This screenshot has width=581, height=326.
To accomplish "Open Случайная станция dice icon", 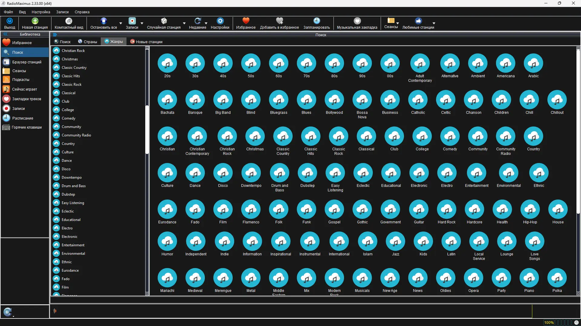I will pyautogui.click(x=164, y=21).
